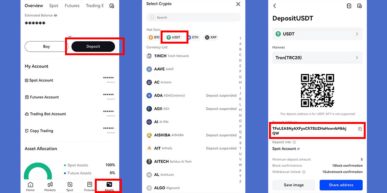Choose AL ArchLoot from currency list

point(191,175)
